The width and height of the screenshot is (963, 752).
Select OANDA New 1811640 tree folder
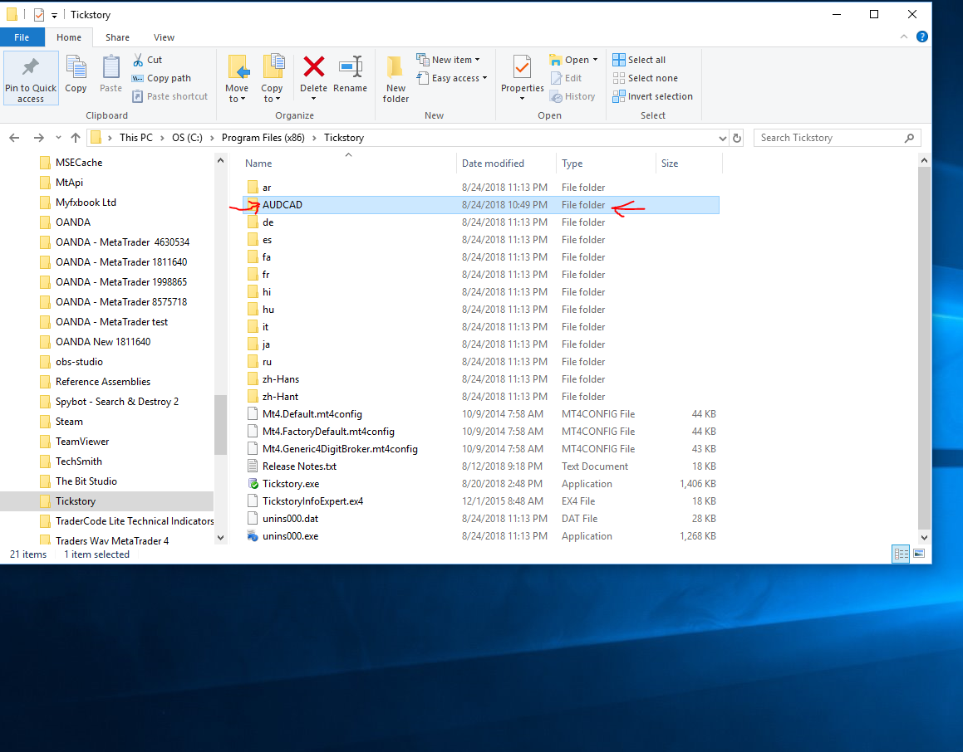point(102,342)
